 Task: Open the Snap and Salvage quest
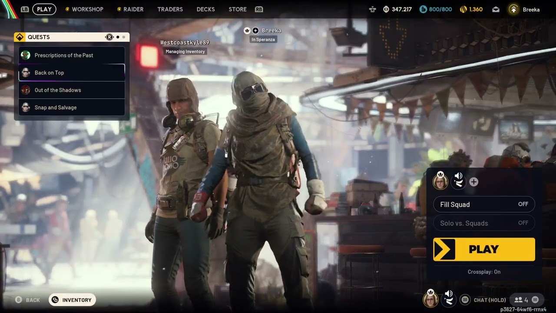click(x=72, y=107)
